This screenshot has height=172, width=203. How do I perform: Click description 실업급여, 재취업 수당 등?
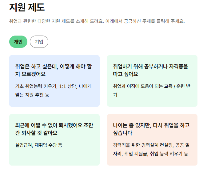(x=38, y=145)
